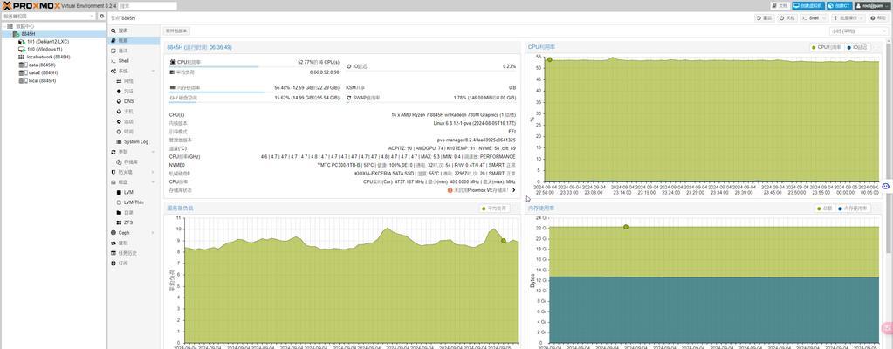The height and width of the screenshot is (349, 893).
Task: Click the Shutdown node button
Action: coord(787,18)
